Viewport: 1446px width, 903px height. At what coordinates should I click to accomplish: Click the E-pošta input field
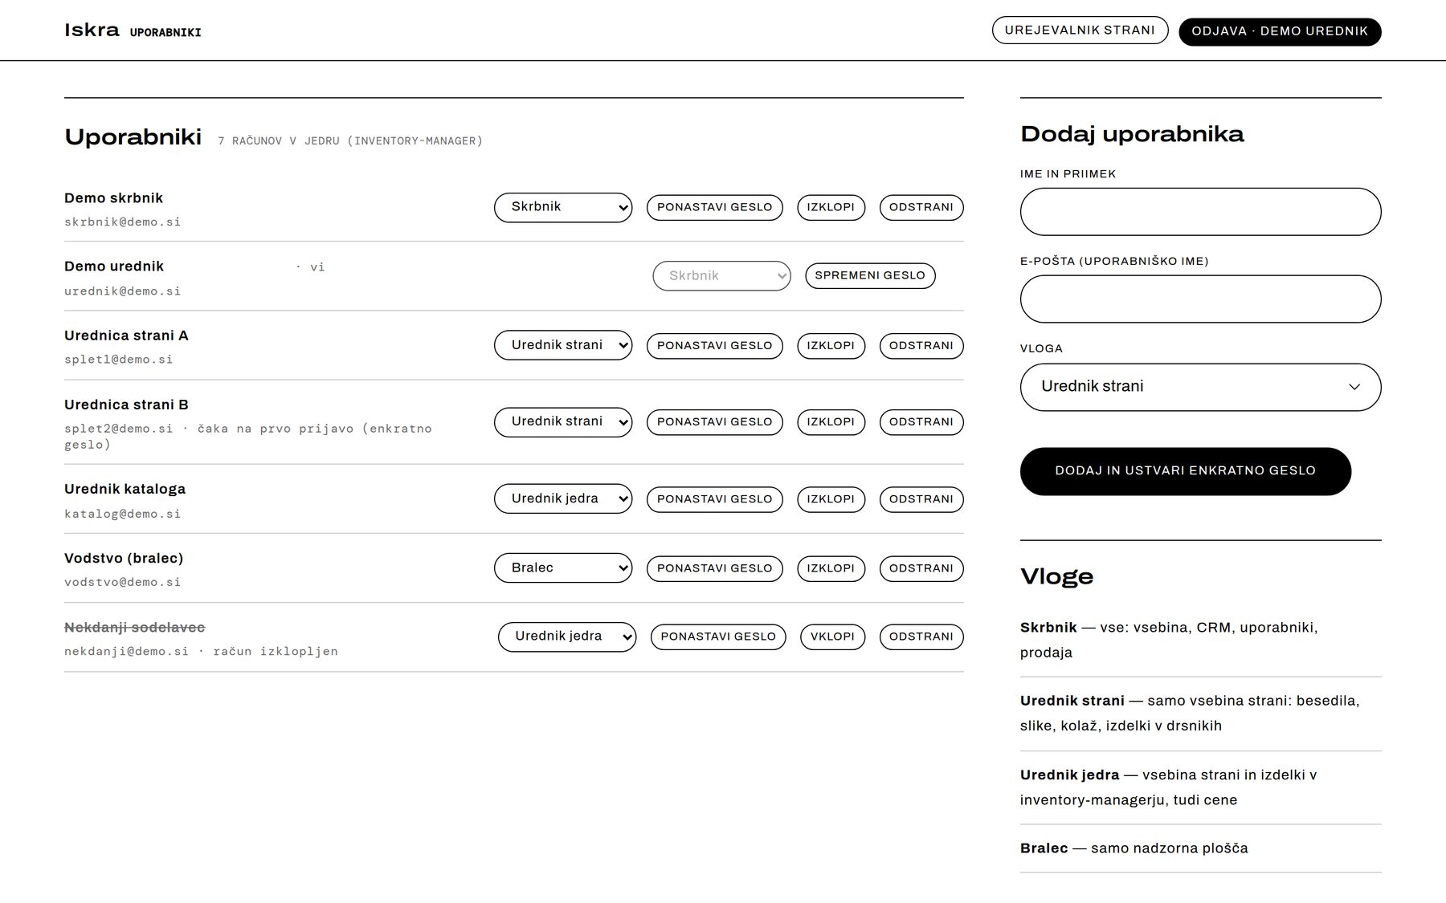tap(1200, 299)
